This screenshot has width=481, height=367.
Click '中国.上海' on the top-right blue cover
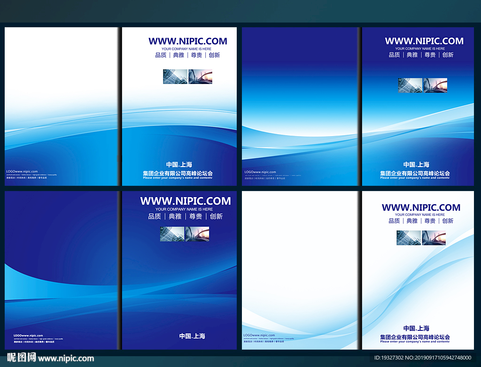[416, 164]
